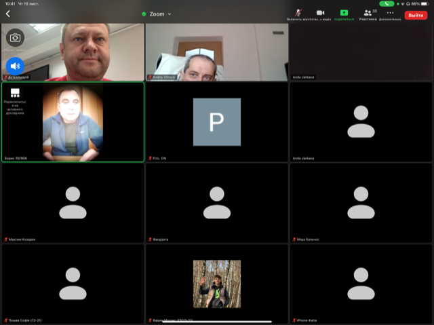434x325 pixels.
Task: Click the muted mic icon beside Максим Козарик
Action: pos(5,240)
